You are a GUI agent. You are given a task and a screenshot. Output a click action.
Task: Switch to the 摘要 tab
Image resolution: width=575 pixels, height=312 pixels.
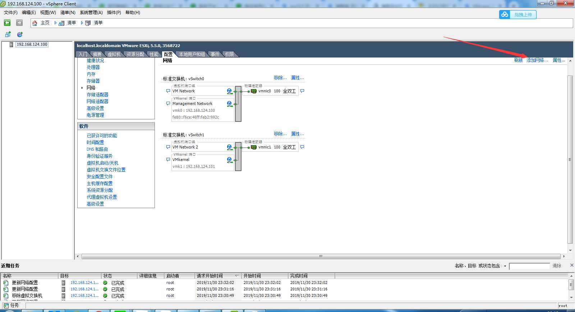tap(97, 54)
